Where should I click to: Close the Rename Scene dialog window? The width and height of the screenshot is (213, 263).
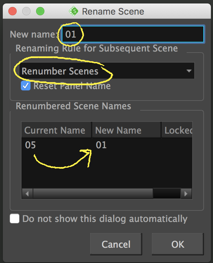point(12,11)
